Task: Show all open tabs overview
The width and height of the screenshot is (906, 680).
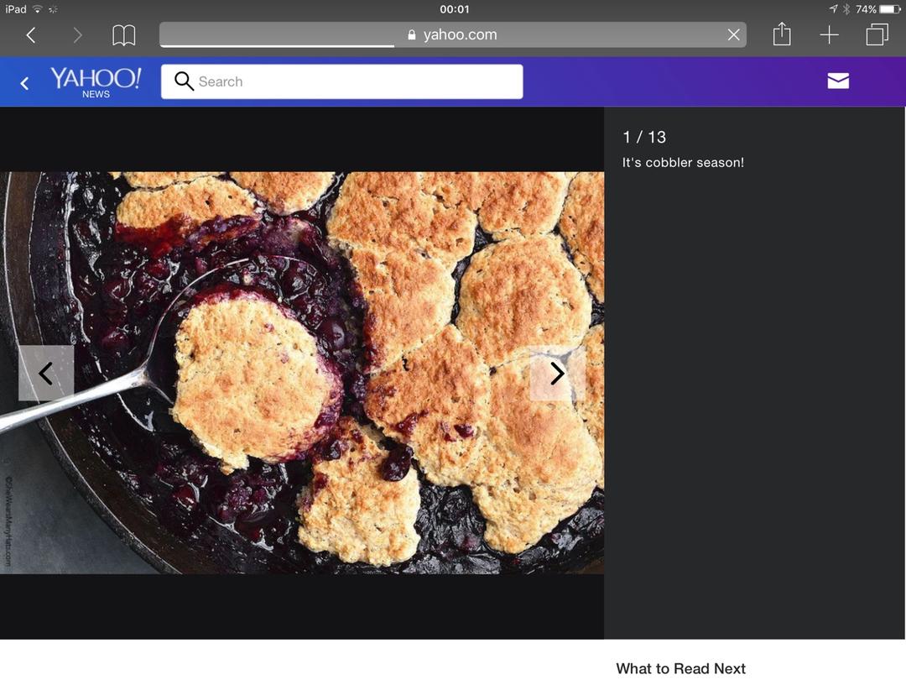Action: point(877,34)
